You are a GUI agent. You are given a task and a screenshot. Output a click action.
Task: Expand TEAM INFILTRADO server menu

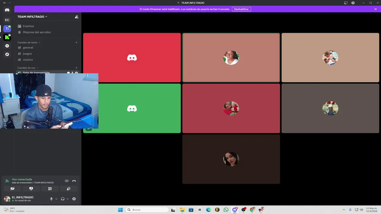(32, 17)
